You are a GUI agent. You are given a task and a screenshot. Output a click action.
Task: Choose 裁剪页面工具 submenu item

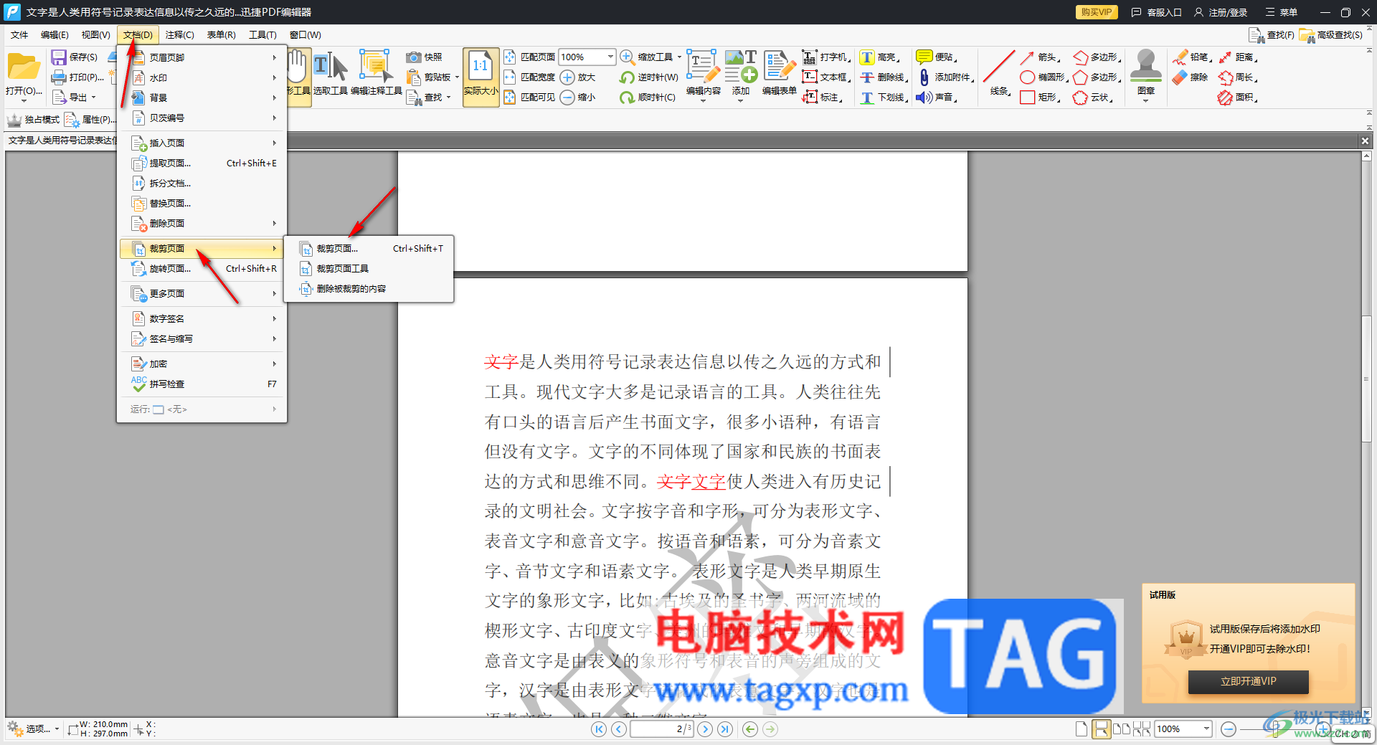click(369, 269)
